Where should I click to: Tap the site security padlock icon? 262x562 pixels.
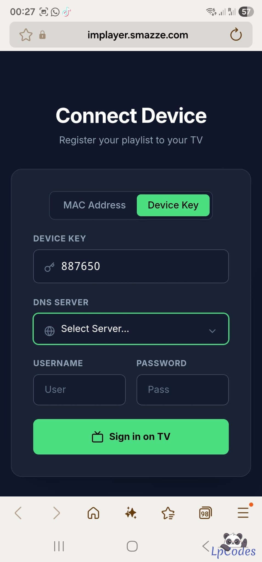coord(42,35)
